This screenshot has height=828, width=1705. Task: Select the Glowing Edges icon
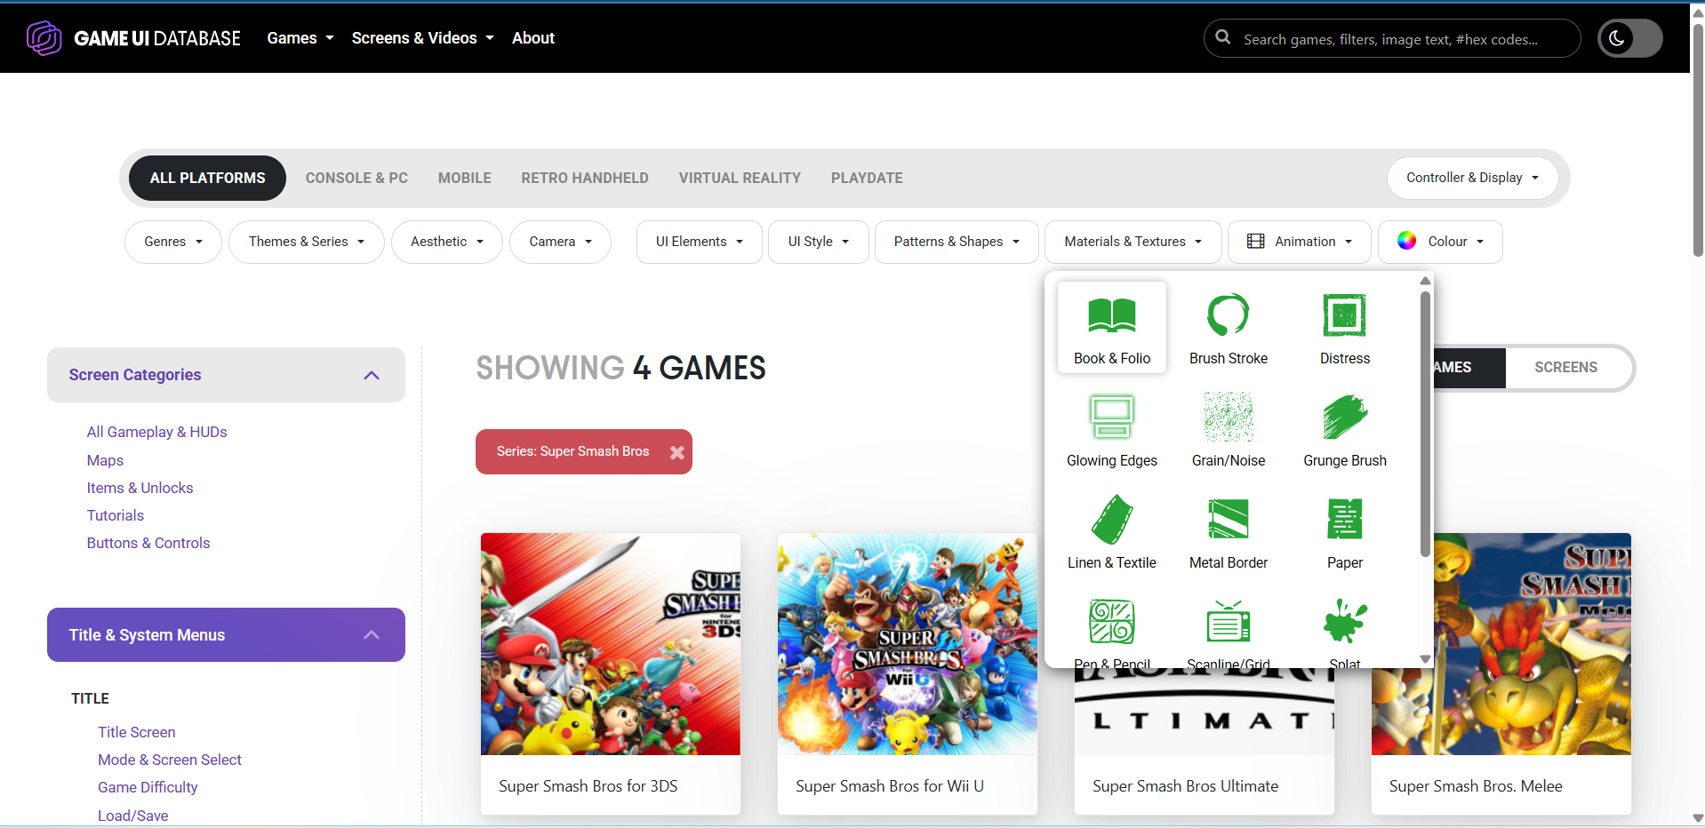1111,418
